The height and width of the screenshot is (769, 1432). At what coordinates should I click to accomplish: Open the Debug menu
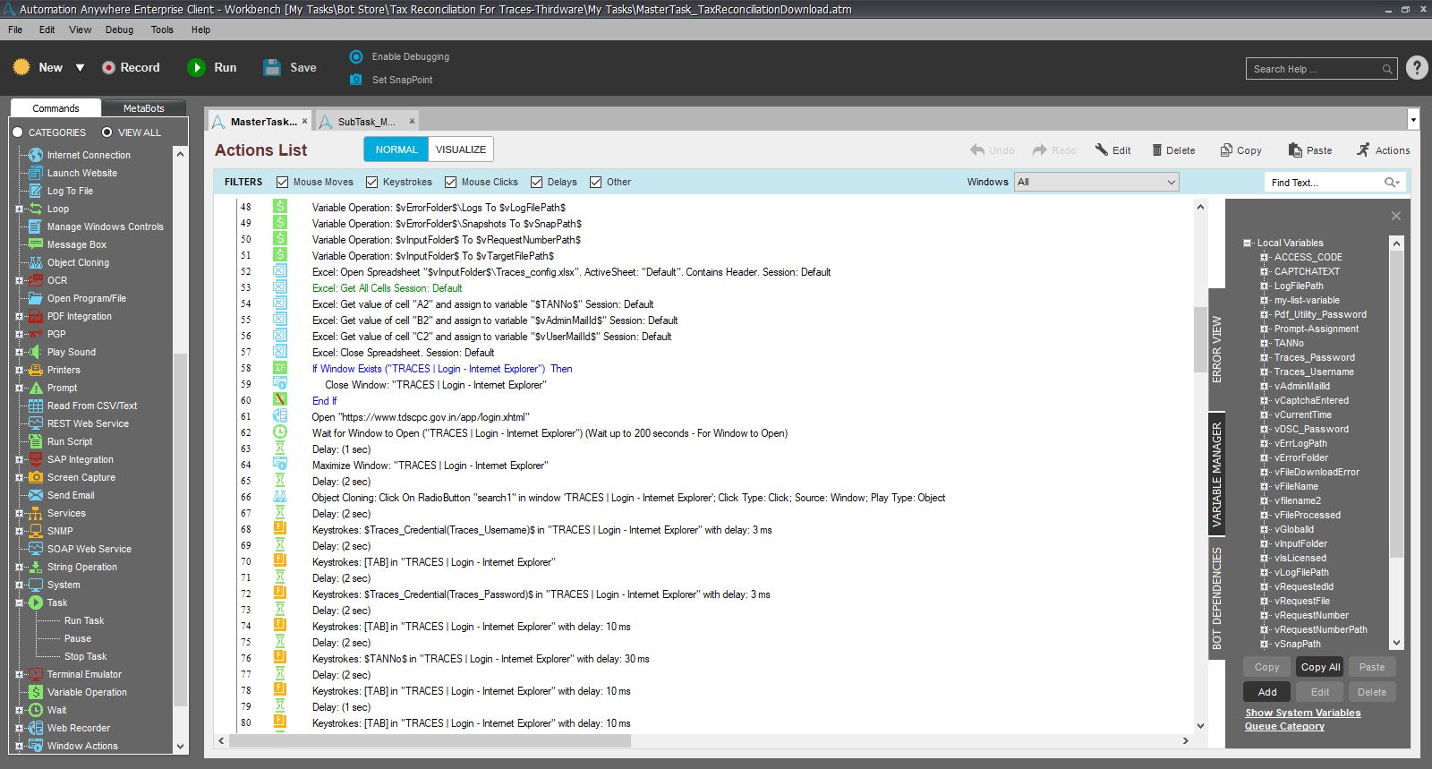click(119, 30)
